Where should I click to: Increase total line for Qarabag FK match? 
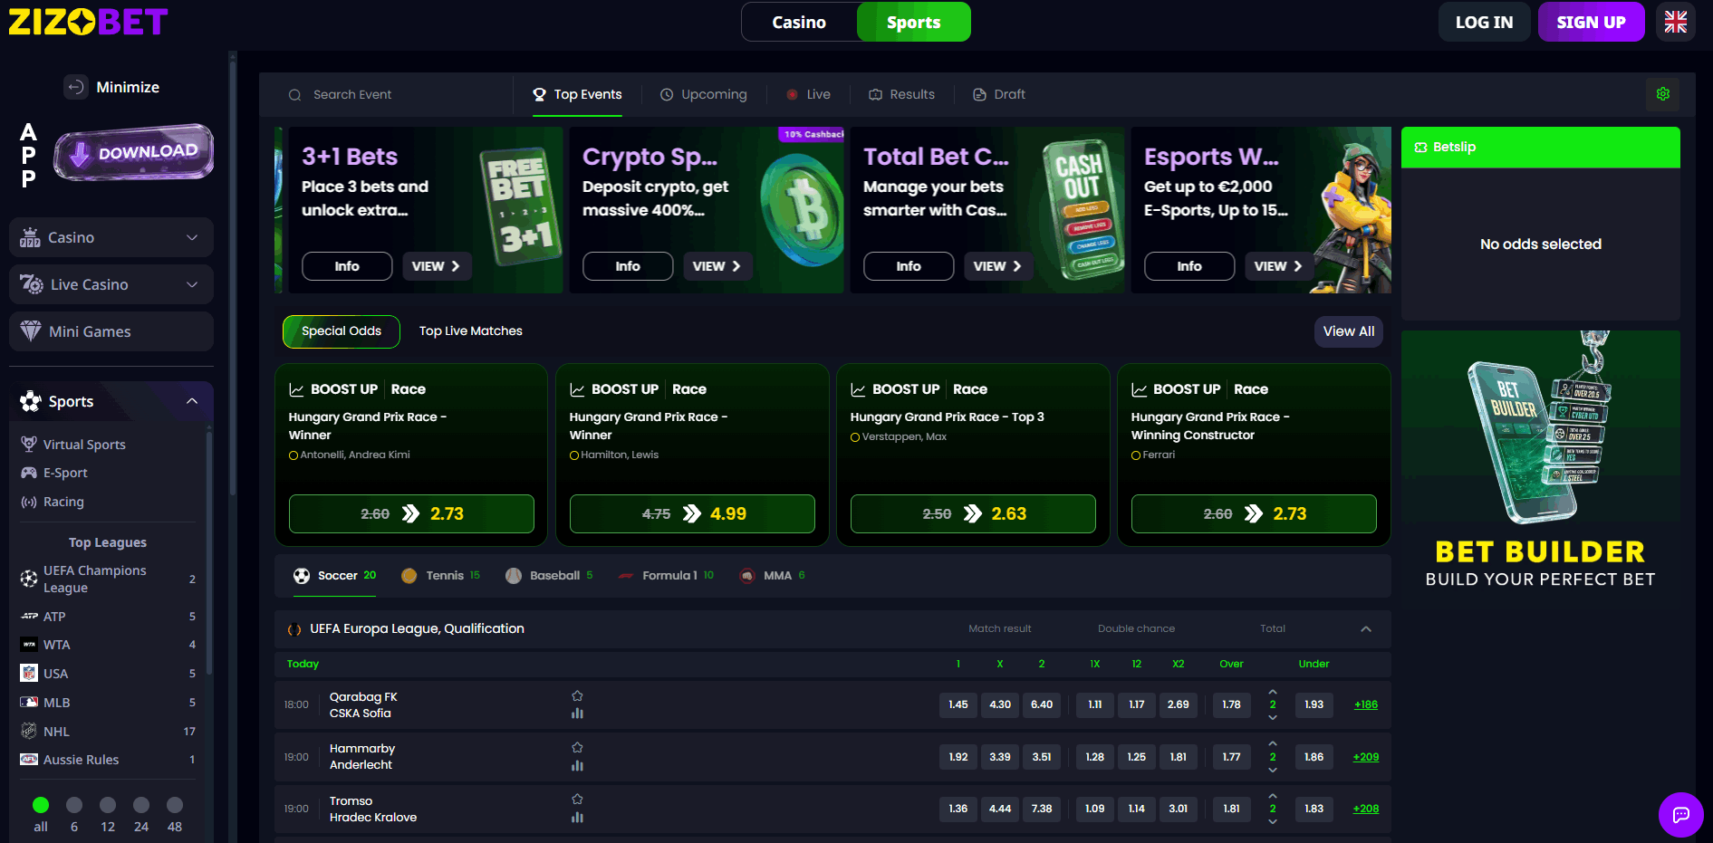click(1273, 693)
